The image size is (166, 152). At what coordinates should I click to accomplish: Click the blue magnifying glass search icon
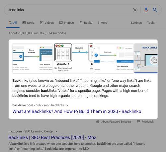point(155,10)
